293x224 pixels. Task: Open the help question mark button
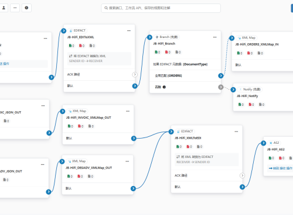26,8
